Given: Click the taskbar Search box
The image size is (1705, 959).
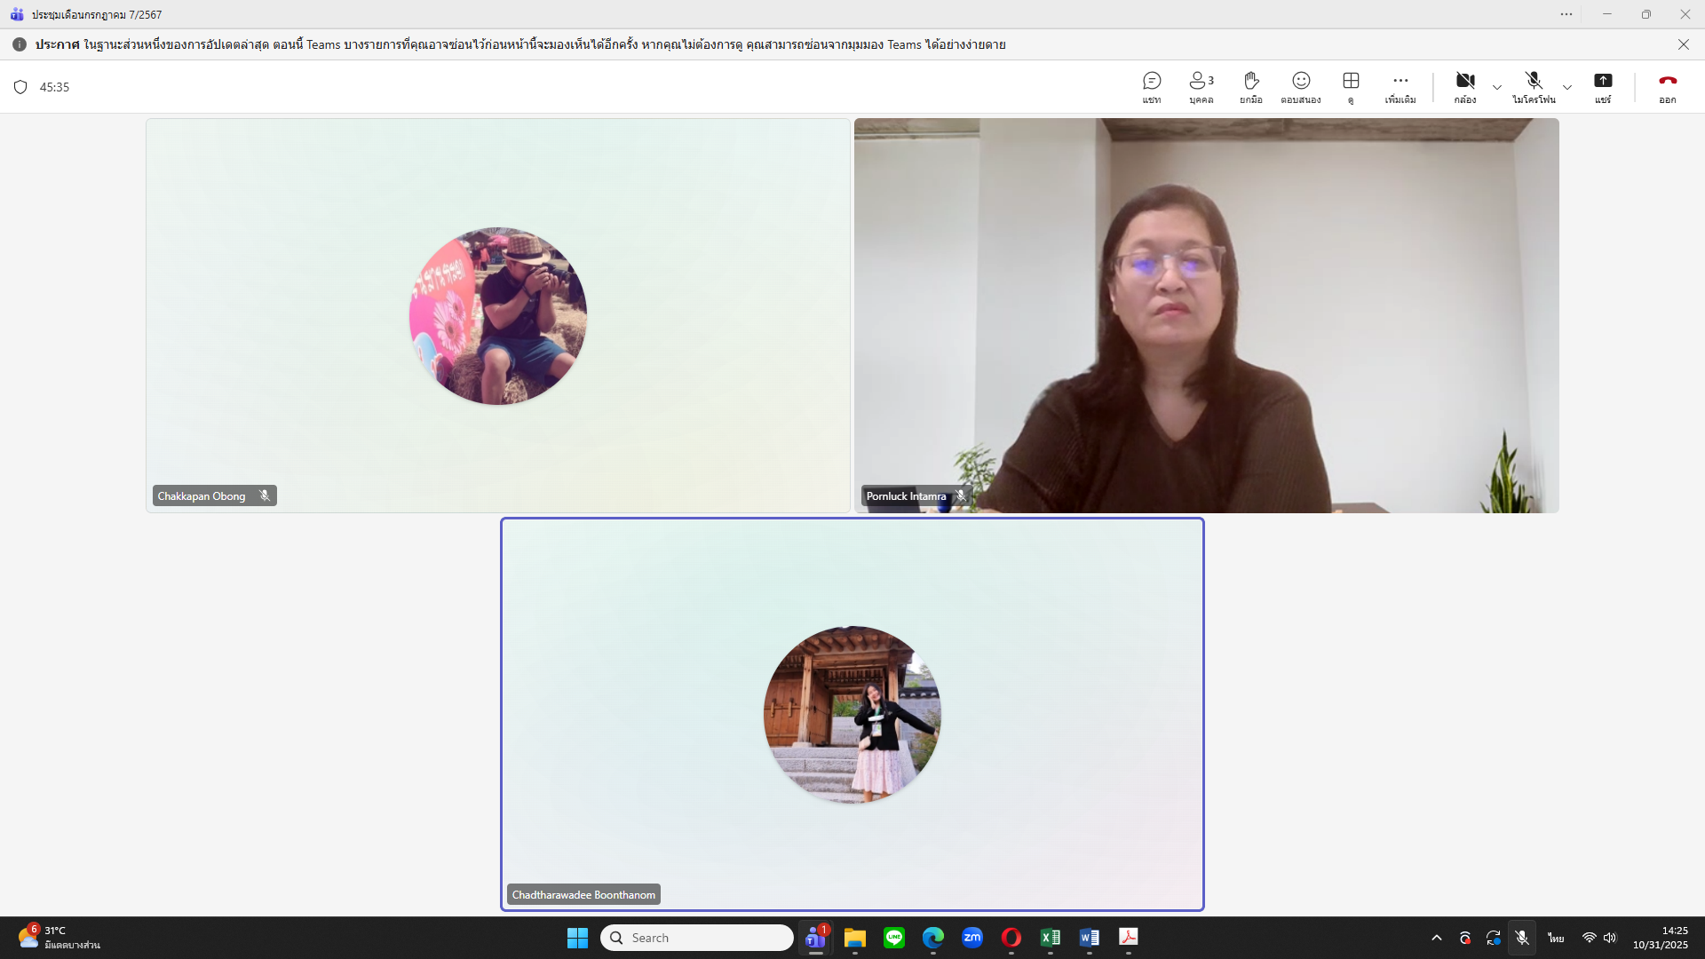Looking at the screenshot, I should pos(697,938).
